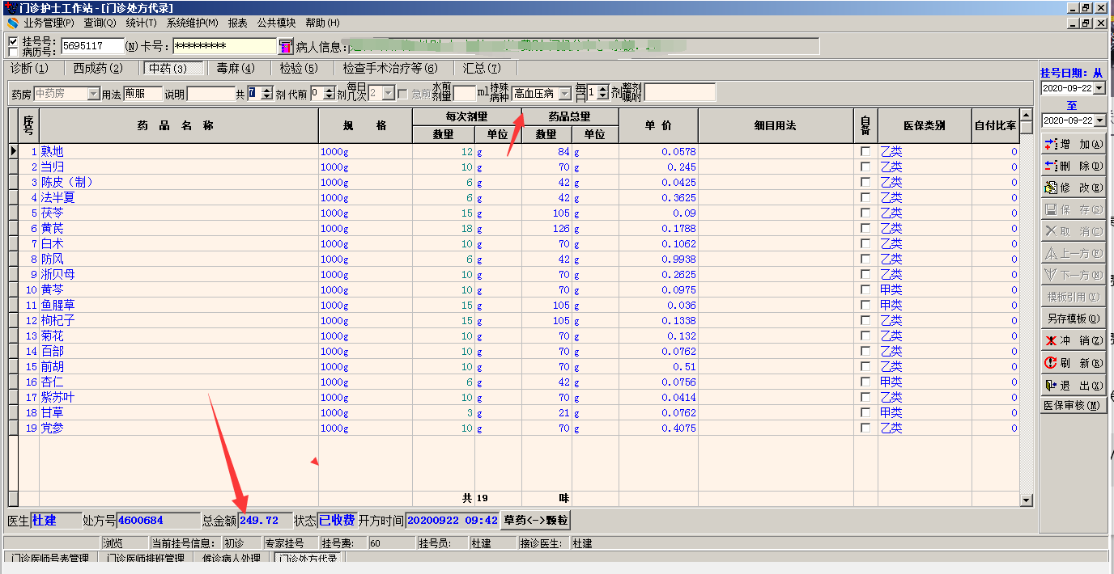This screenshot has width=1114, height=574.
Task: Click the 增加 (Add) icon button
Action: 1073,144
